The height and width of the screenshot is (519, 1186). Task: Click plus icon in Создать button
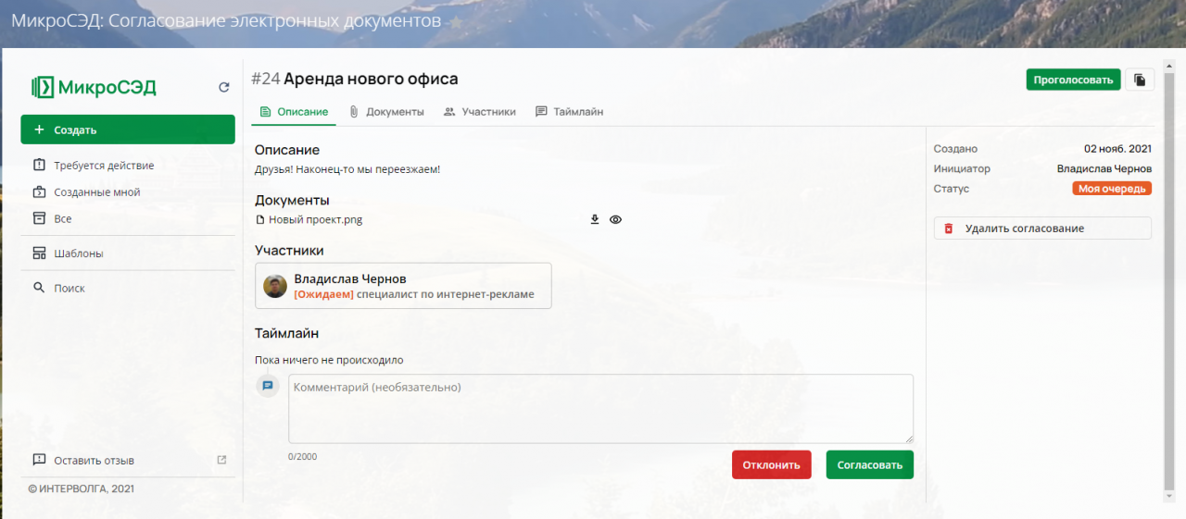click(x=39, y=130)
